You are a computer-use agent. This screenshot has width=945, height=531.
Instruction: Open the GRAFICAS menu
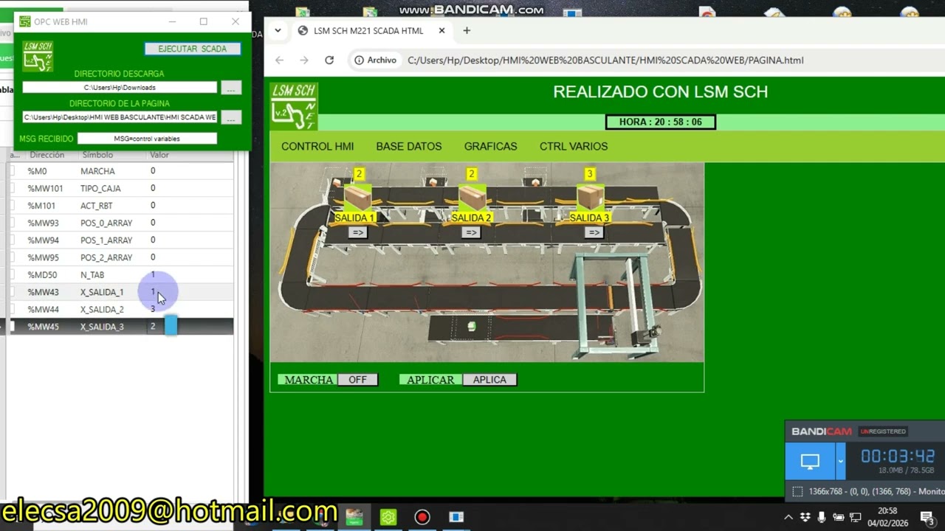click(490, 146)
